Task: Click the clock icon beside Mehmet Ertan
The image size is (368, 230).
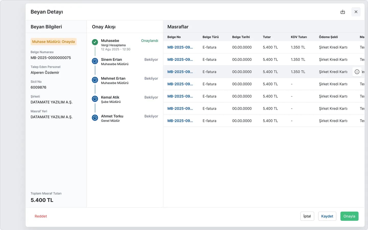Action: point(95,80)
